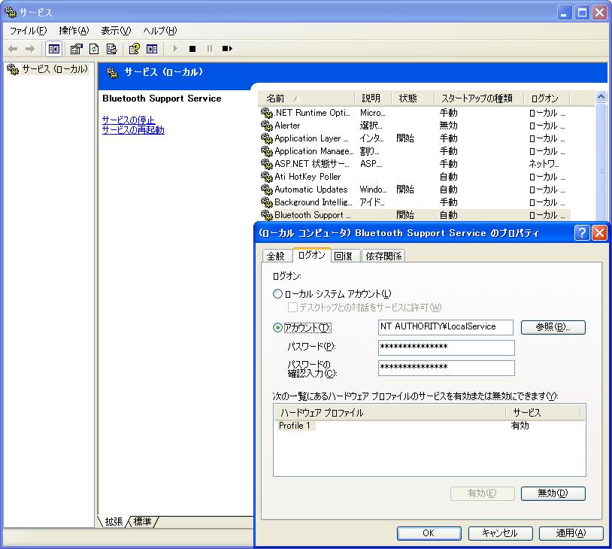This screenshot has height=549, width=612.
Task: Open the 操作(A) menu
Action: (x=74, y=30)
